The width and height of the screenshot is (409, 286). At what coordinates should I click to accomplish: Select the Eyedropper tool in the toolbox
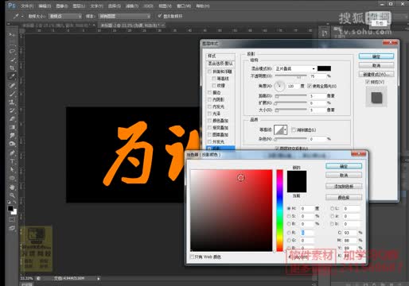click(x=12, y=76)
